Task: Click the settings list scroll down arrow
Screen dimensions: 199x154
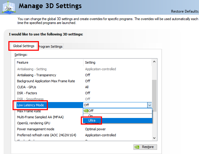Action: coord(154,138)
